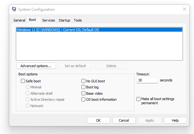Check Make all boot settings permanent
Viewport: 194px width, 134px height.
pyautogui.click(x=138, y=99)
